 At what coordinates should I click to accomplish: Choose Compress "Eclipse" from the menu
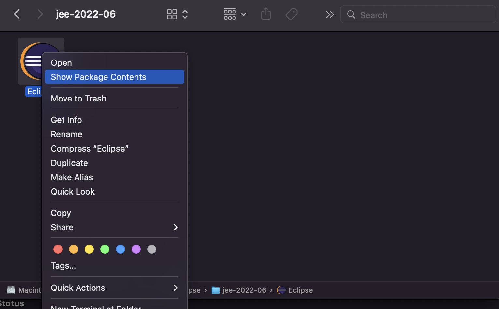[90, 148]
